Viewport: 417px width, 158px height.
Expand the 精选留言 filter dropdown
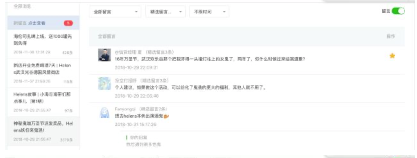click(x=166, y=12)
